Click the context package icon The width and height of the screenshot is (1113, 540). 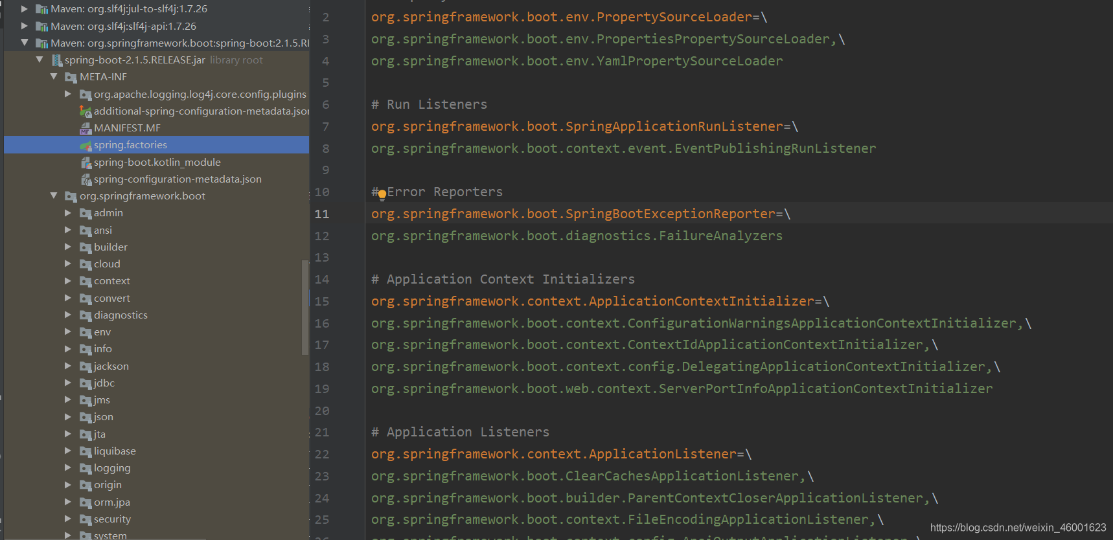pyautogui.click(x=86, y=281)
